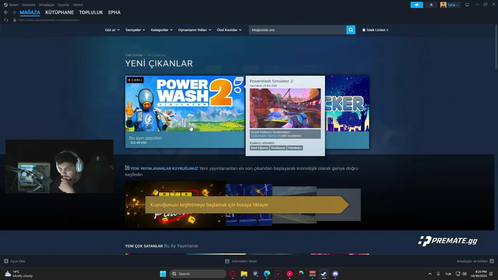498x280 pixels.
Task: Follow the Tüm Ürünler breadcrumb link
Action: tap(134, 55)
